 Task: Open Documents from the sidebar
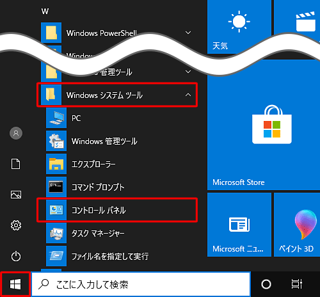point(16,164)
